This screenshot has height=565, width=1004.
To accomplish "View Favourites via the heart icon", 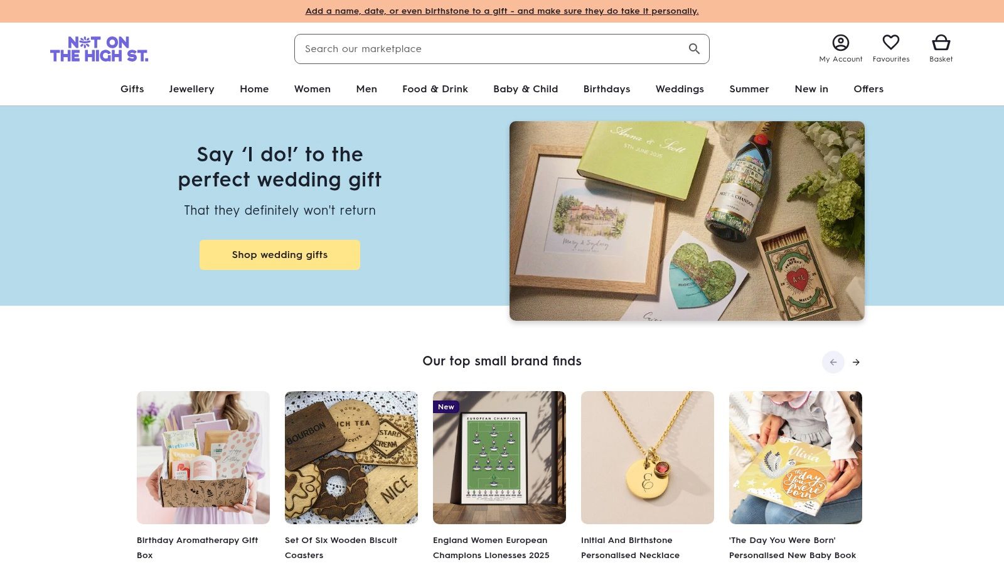I will pos(891,42).
